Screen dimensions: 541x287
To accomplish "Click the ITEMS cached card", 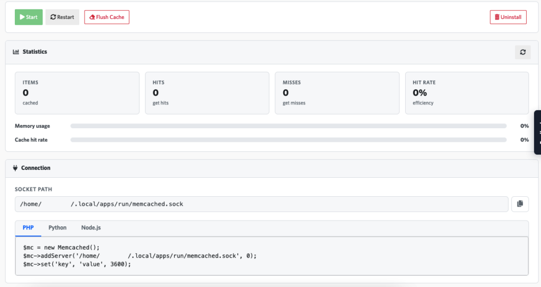I will 77,93.
